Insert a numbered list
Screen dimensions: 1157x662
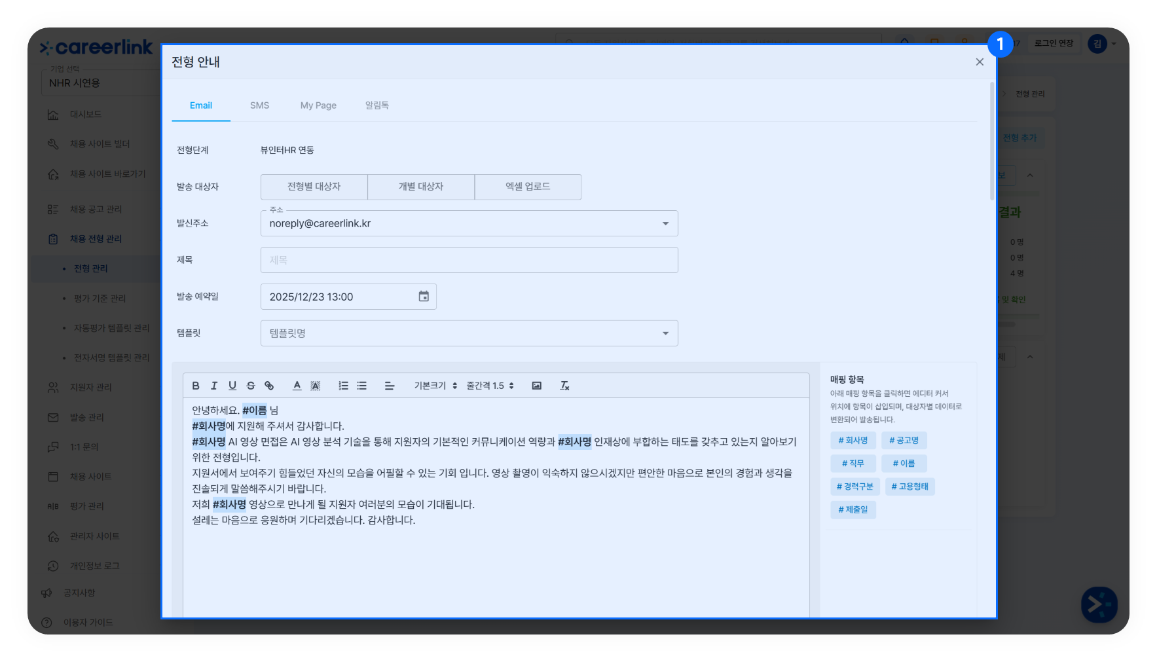click(343, 386)
